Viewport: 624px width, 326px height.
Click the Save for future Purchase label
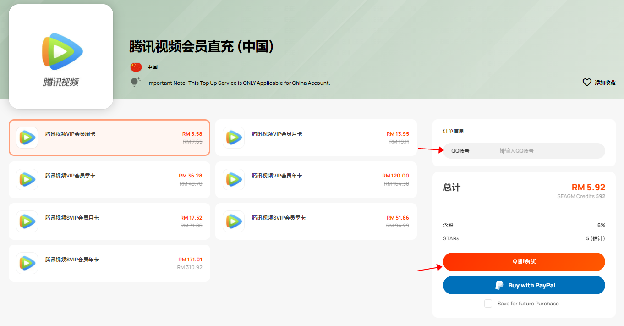tap(528, 304)
